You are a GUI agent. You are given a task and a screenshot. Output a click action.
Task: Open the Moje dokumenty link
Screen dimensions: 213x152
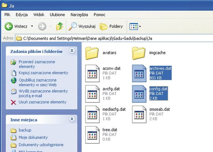pyautogui.click(x=33, y=137)
